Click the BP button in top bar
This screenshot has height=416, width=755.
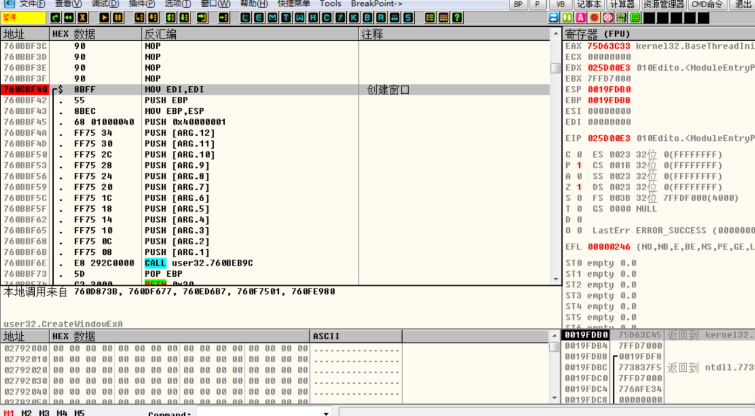coord(518,4)
